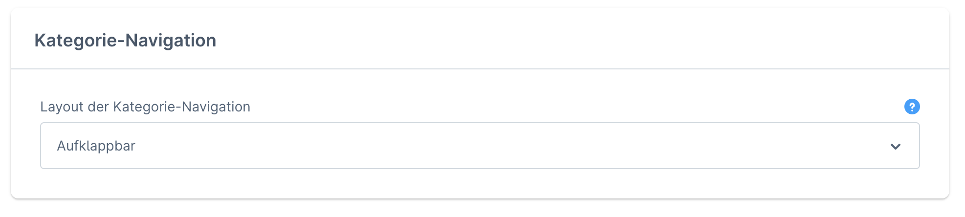Open the tooltip via the blue question icon

(x=912, y=107)
